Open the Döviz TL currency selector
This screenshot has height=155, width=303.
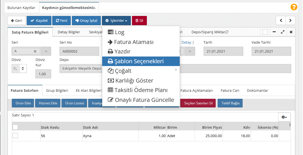[x=19, y=68]
